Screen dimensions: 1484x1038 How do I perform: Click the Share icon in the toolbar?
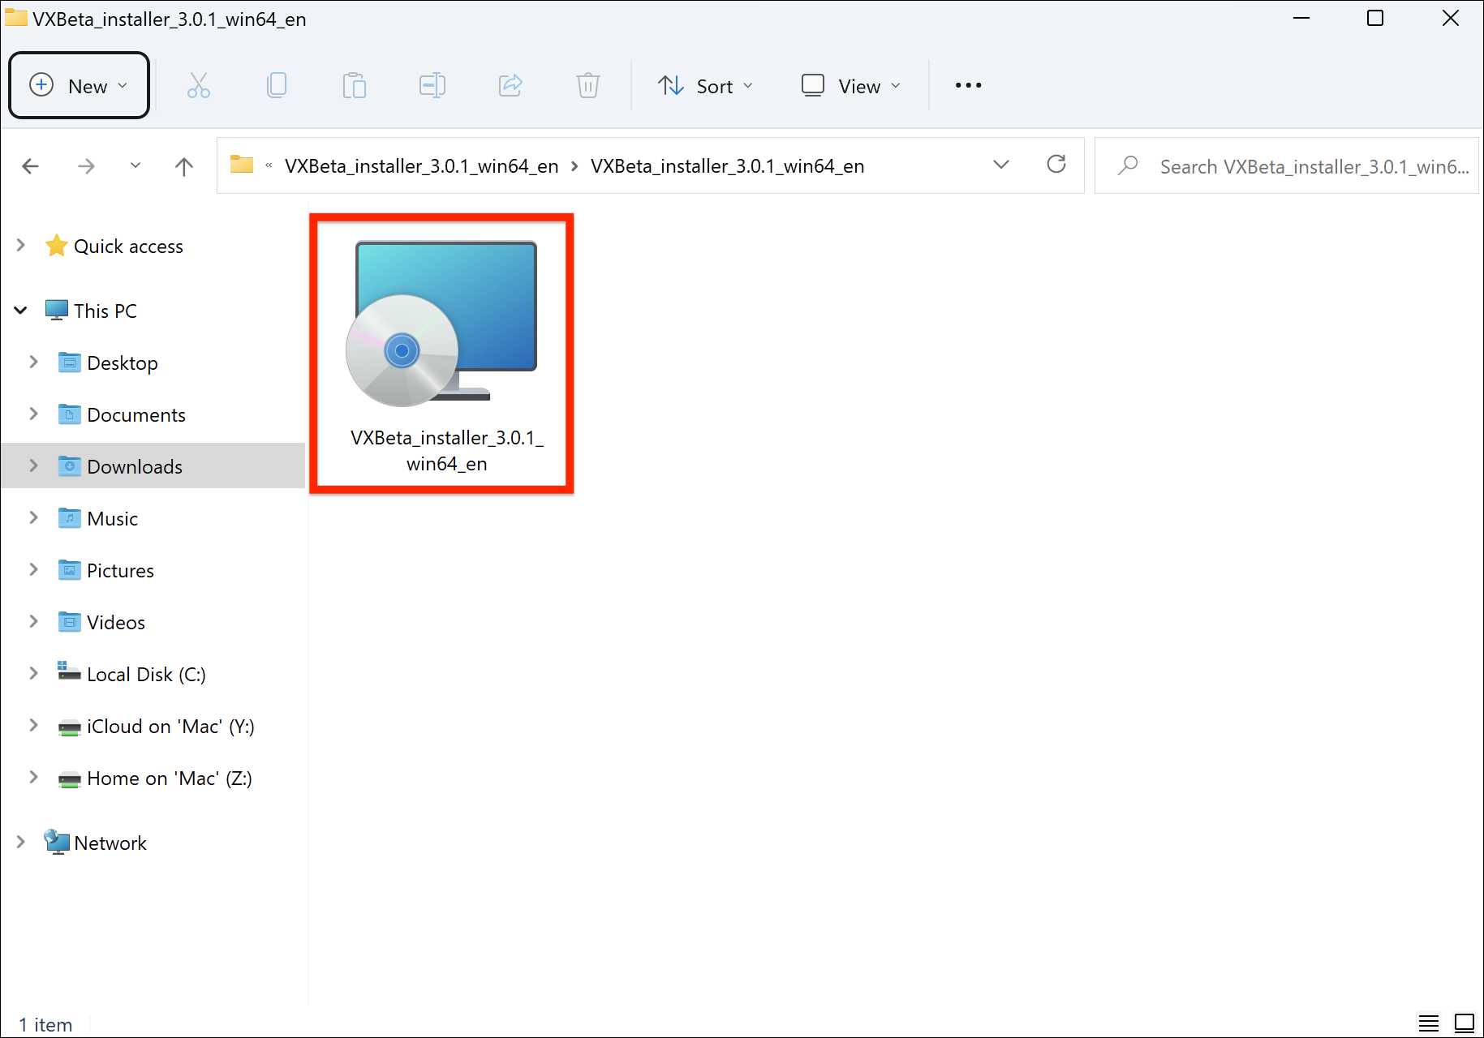[x=510, y=84]
